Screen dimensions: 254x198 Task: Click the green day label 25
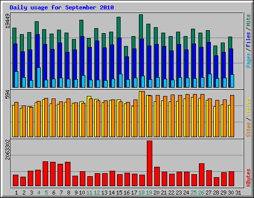point(193,193)
